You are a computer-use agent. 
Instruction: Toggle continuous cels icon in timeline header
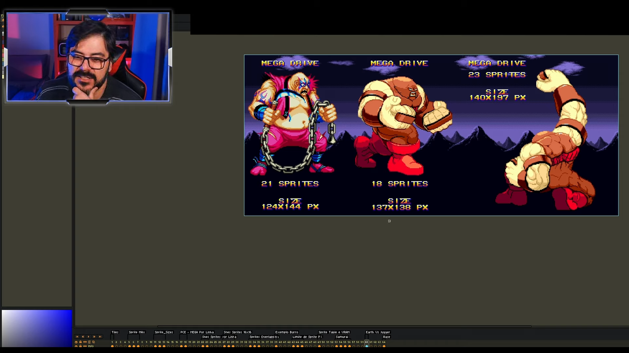pos(85,342)
